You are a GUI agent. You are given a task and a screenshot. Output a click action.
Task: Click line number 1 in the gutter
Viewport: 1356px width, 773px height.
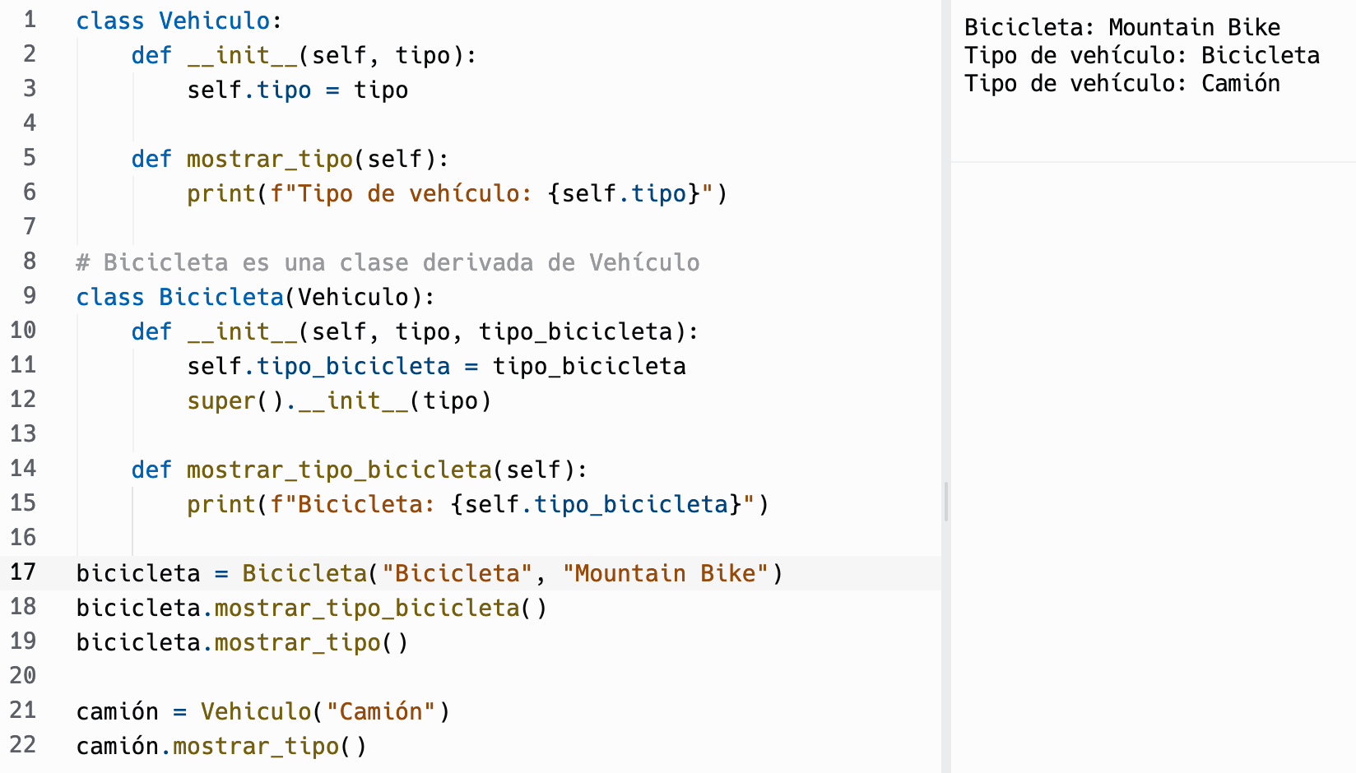(30, 20)
